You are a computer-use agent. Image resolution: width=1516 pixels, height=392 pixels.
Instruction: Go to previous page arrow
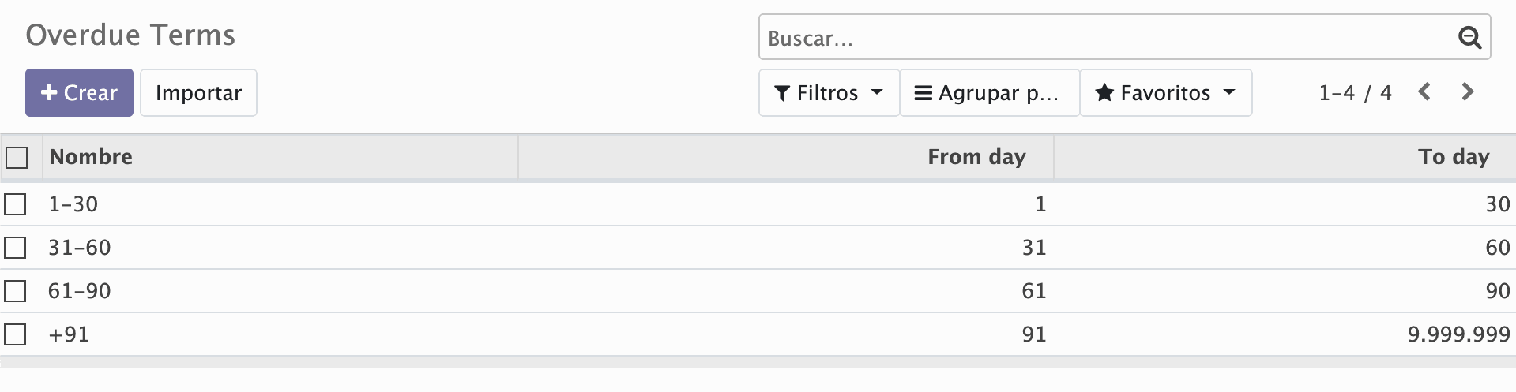[x=1424, y=92]
